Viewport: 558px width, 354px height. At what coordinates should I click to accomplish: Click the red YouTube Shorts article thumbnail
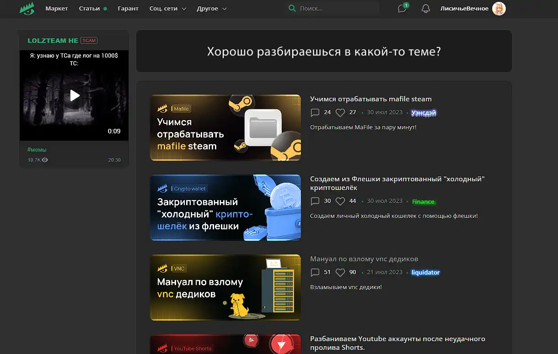pos(225,344)
